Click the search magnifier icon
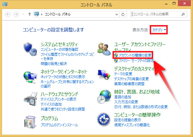 coord(183,14)
